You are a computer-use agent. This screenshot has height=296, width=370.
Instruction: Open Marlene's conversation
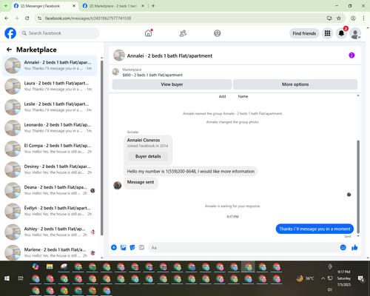click(50, 252)
